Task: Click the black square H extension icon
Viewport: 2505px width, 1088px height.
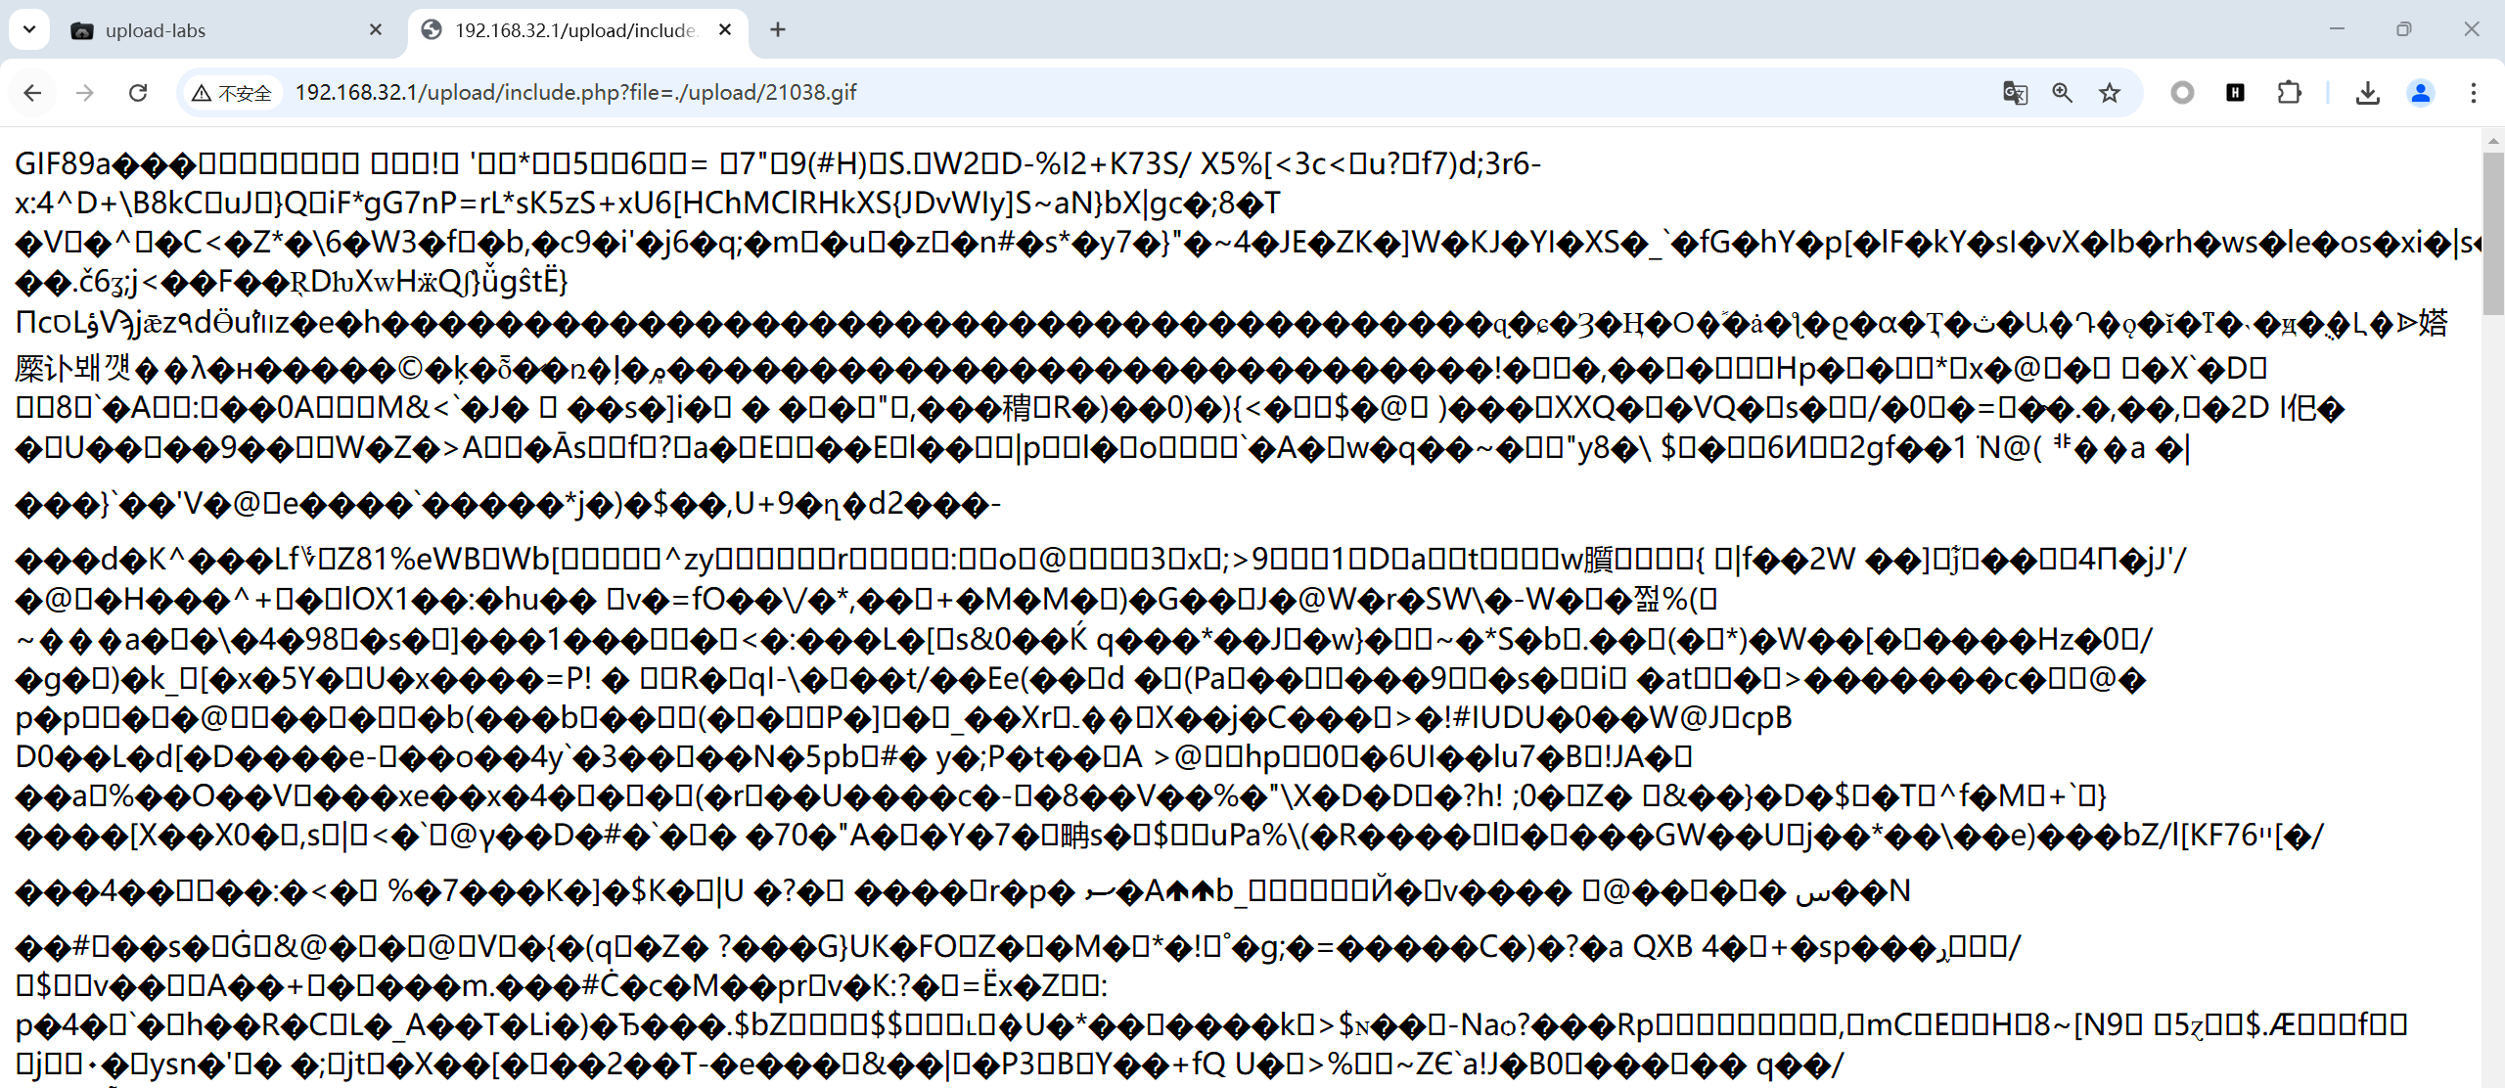Action: pyautogui.click(x=2235, y=93)
